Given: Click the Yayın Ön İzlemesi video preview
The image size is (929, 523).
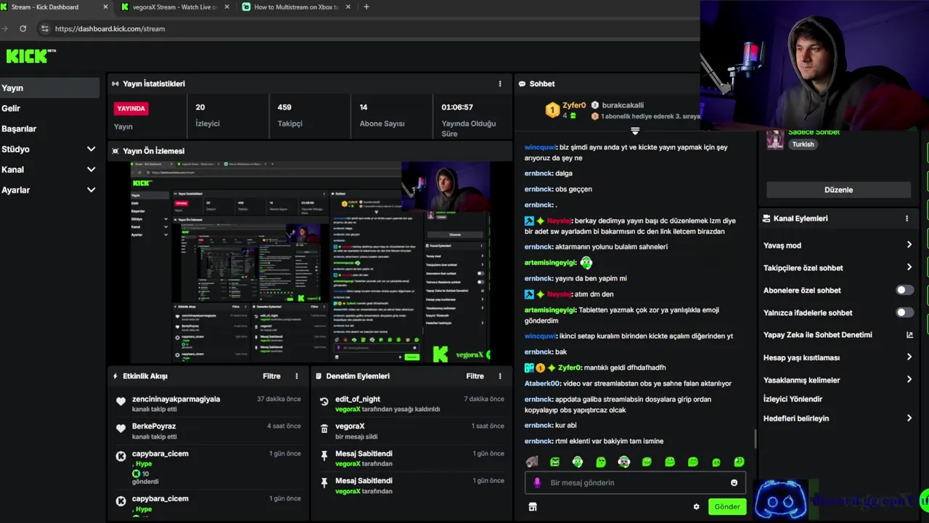Looking at the screenshot, I should tap(310, 262).
